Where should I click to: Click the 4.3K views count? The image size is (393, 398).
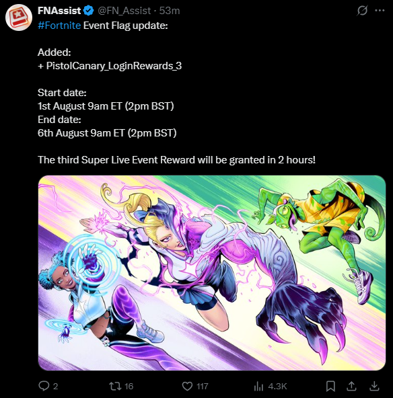click(x=277, y=387)
